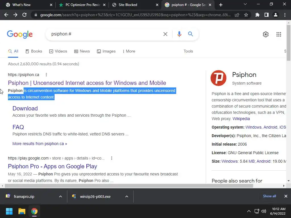Close the PC Optimizer Pro Review tab

coord(104,5)
